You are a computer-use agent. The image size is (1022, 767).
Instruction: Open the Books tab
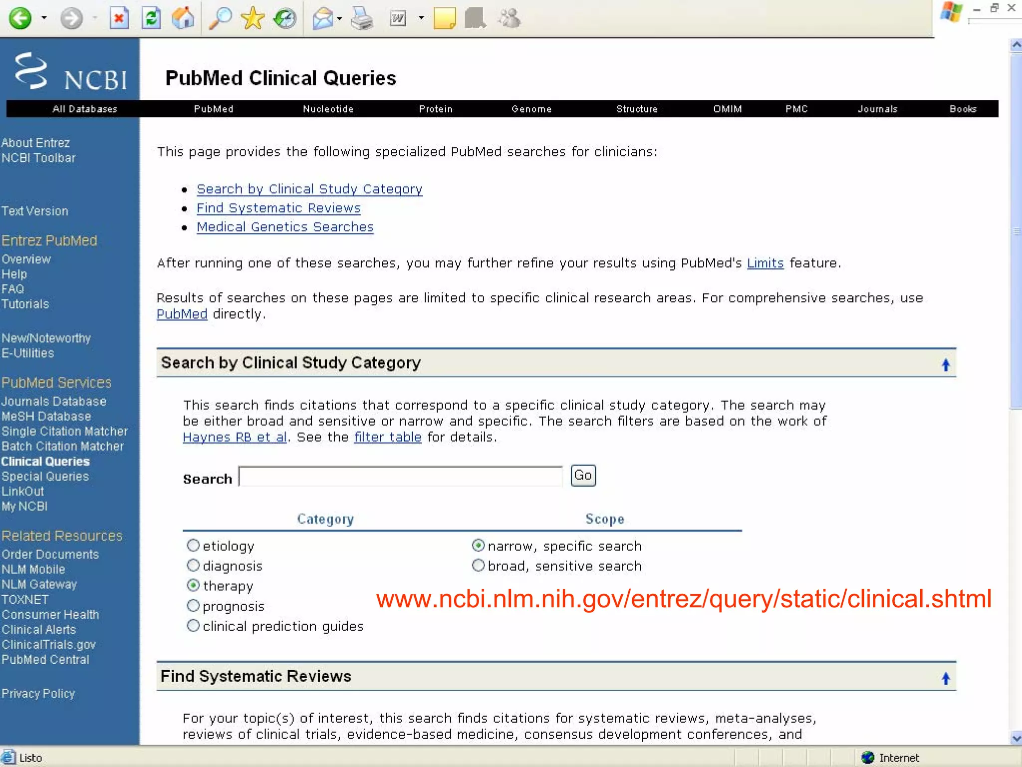[963, 109]
